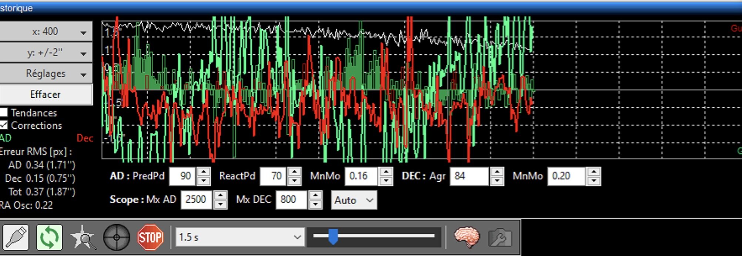The width and height of the screenshot is (742, 256).
Task: Click the auto-select star icon
Action: (x=83, y=237)
